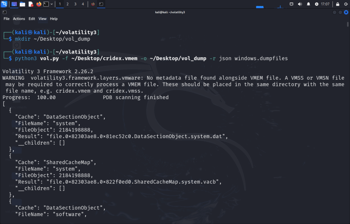Open the Help menu
The width and height of the screenshot is (350, 224).
tap(54, 19)
